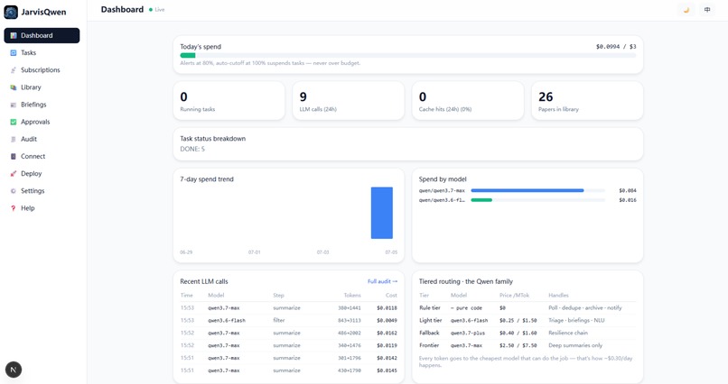Click the Briefings sidebar icon
The height and width of the screenshot is (384, 728).
click(x=14, y=105)
